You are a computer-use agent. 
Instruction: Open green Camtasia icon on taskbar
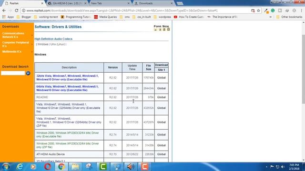(103, 167)
